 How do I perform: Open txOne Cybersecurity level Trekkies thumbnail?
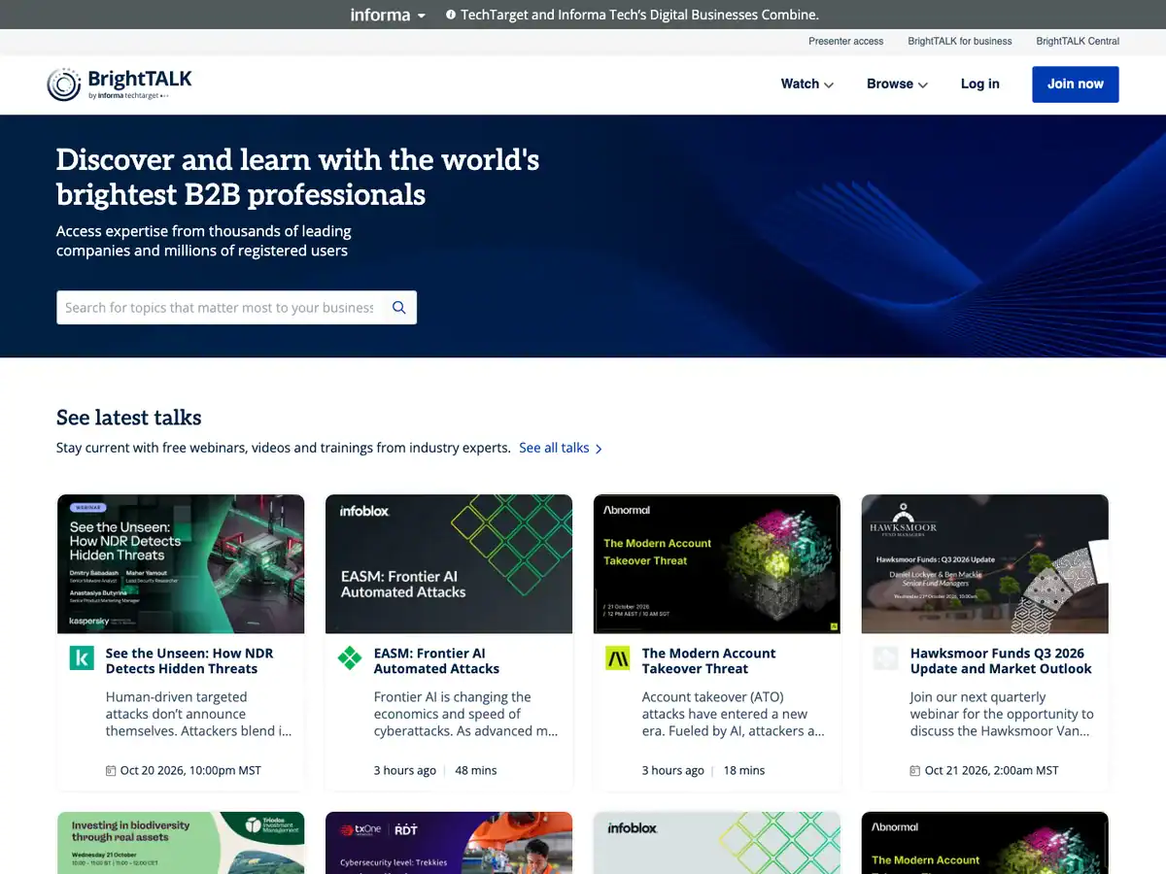[449, 843]
